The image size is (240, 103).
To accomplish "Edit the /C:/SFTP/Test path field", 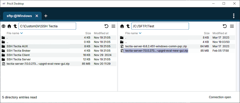I will click(160, 26).
